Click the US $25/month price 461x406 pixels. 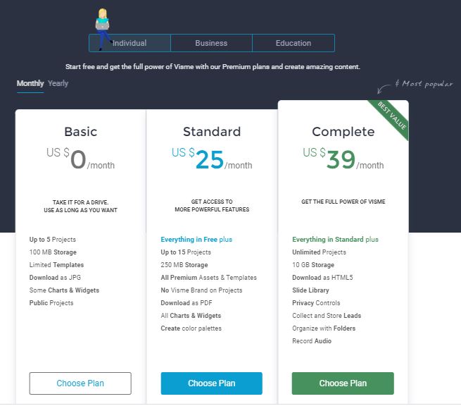(x=212, y=159)
